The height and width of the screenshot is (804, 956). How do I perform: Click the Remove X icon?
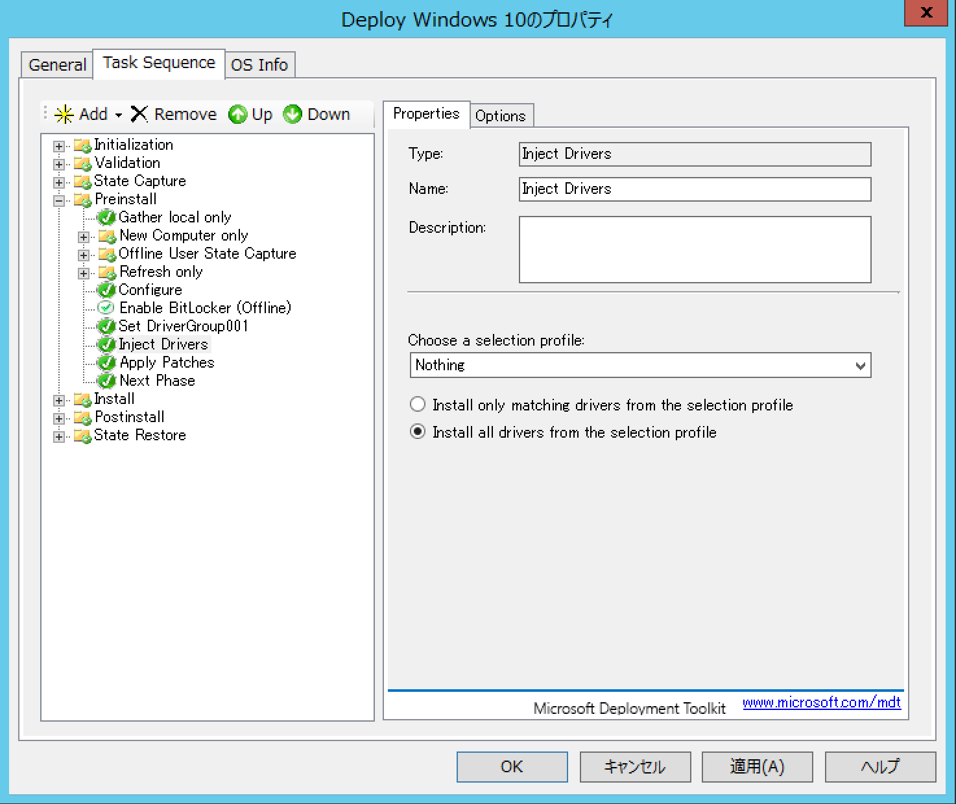139,114
